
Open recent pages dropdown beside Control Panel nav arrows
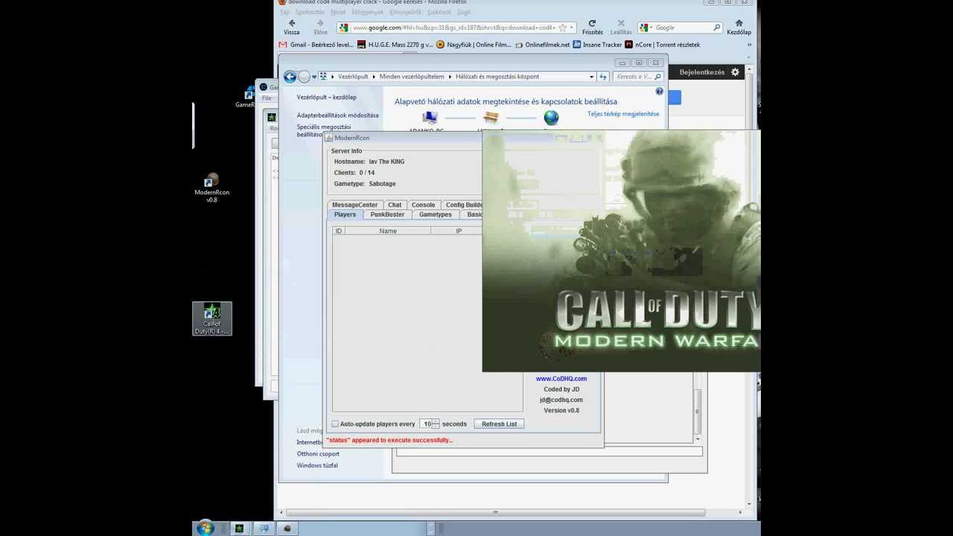tap(313, 77)
